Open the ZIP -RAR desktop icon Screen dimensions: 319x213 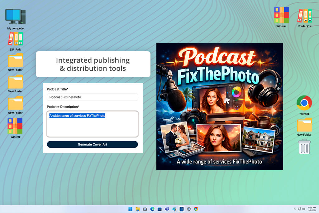pos(15,41)
